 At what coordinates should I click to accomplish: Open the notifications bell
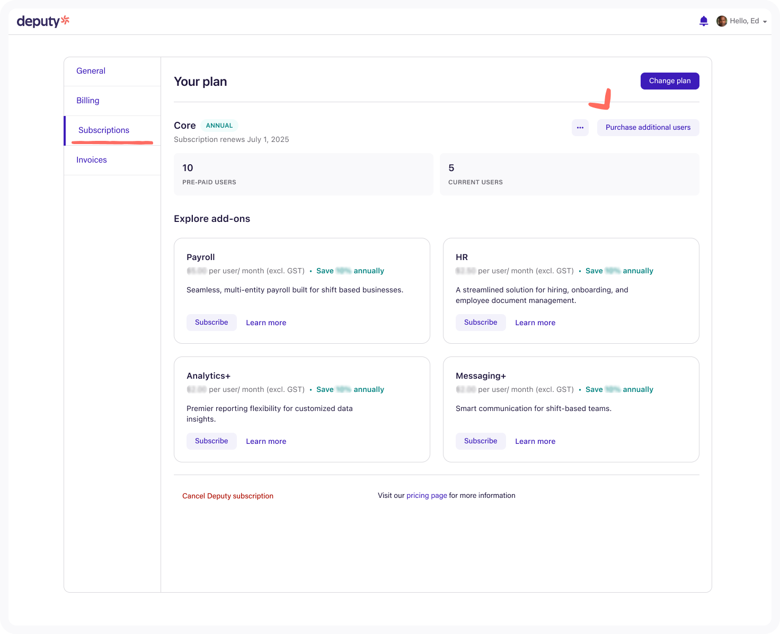tap(704, 21)
